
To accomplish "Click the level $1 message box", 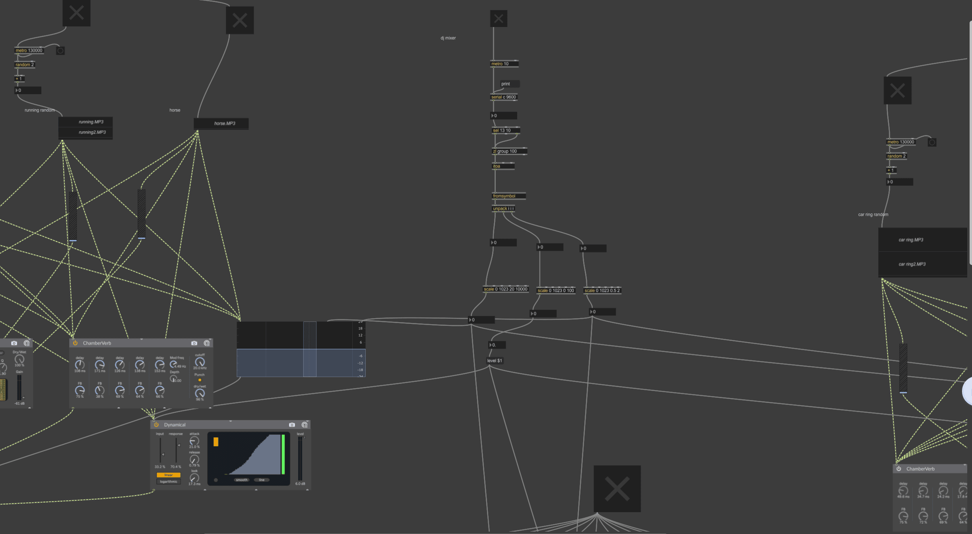I will click(495, 361).
